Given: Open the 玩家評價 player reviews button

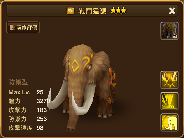Looking at the screenshot, I should 23,27.
